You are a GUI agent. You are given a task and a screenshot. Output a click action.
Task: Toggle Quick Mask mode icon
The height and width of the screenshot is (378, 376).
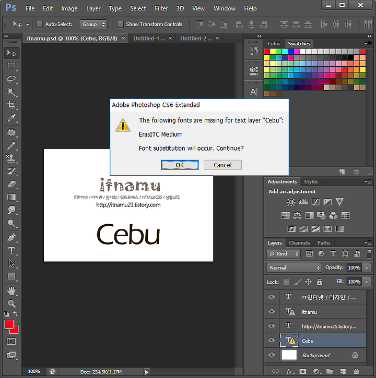(x=11, y=342)
